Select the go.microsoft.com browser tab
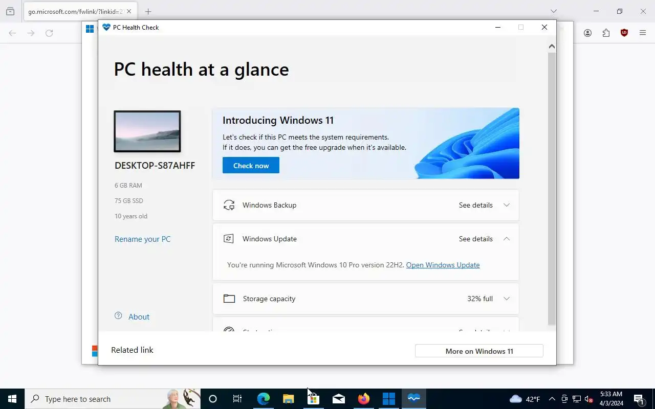The width and height of the screenshot is (655, 409). (75, 11)
